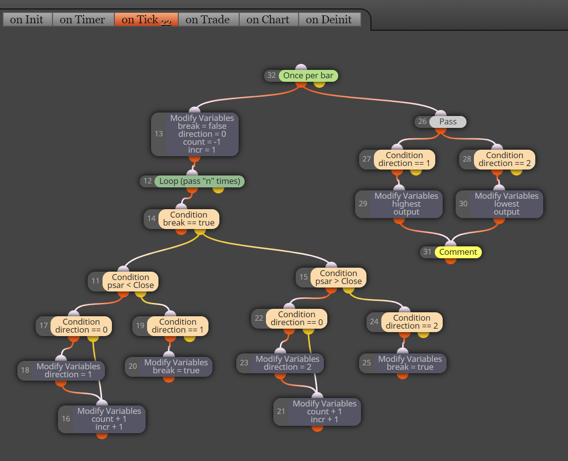568x461 pixels.
Task: Select Condition psar > Close block 15
Action: [x=331, y=278]
